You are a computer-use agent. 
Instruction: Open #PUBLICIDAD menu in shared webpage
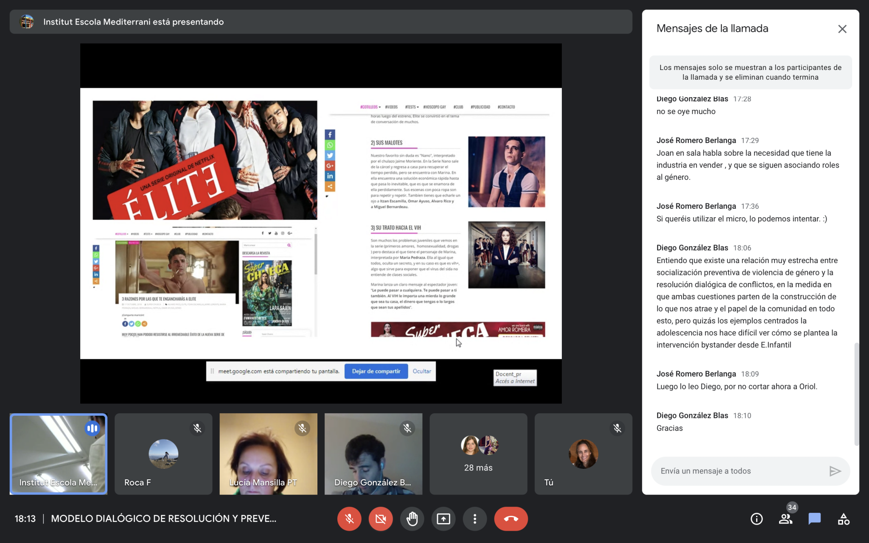[480, 107]
